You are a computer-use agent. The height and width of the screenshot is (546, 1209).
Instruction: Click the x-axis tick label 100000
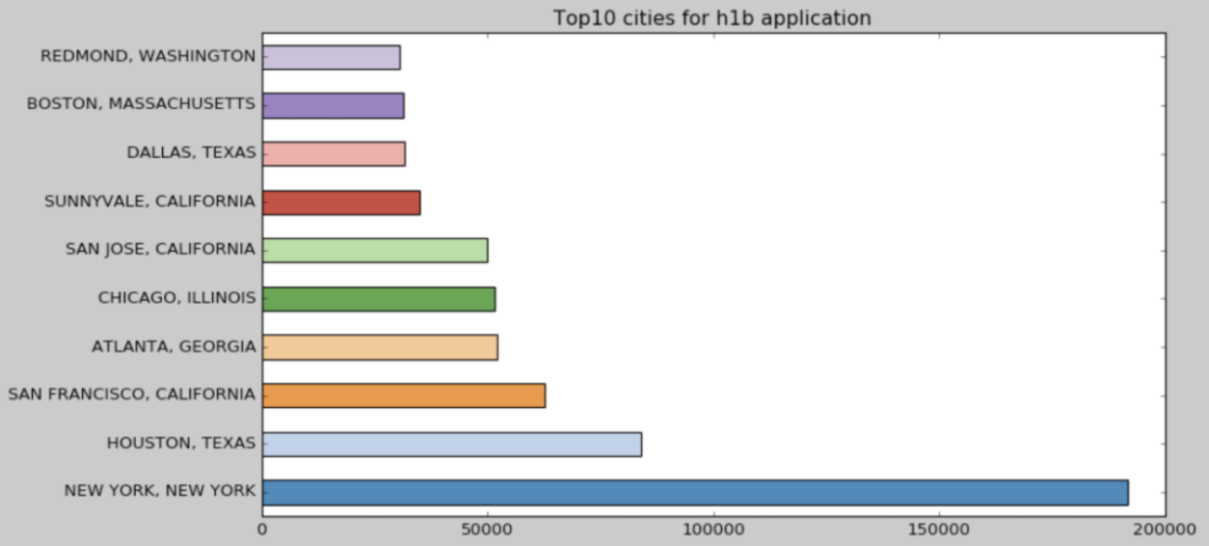(x=713, y=530)
